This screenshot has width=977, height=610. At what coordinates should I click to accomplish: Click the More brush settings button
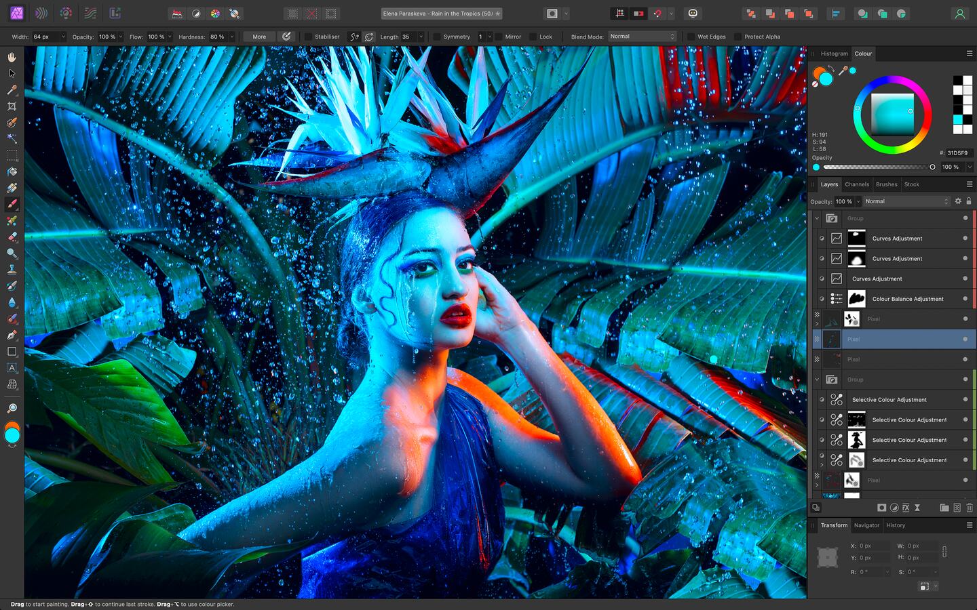tap(258, 37)
